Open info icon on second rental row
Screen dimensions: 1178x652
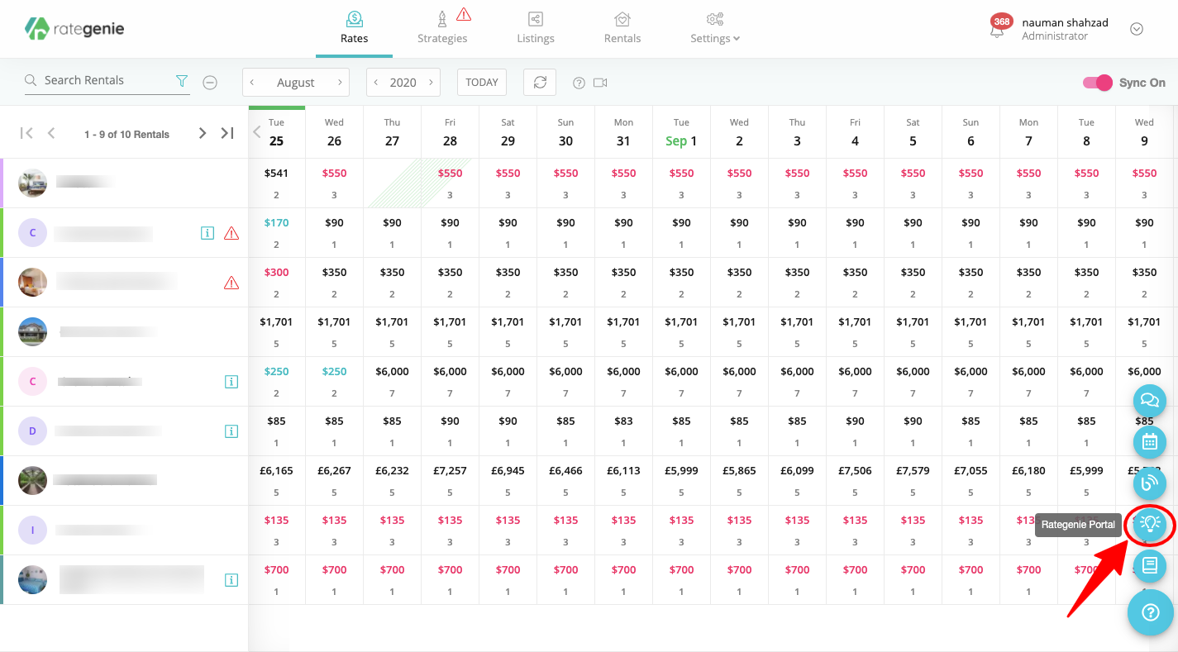(207, 233)
